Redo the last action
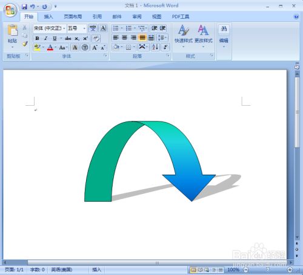 (44, 7)
